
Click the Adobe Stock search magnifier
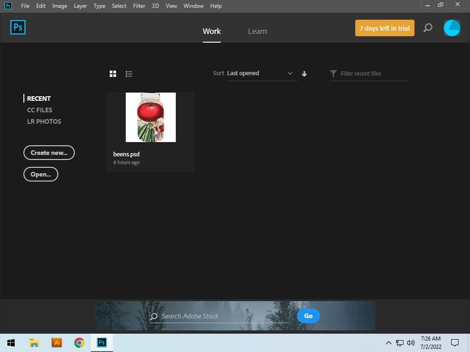(x=153, y=316)
